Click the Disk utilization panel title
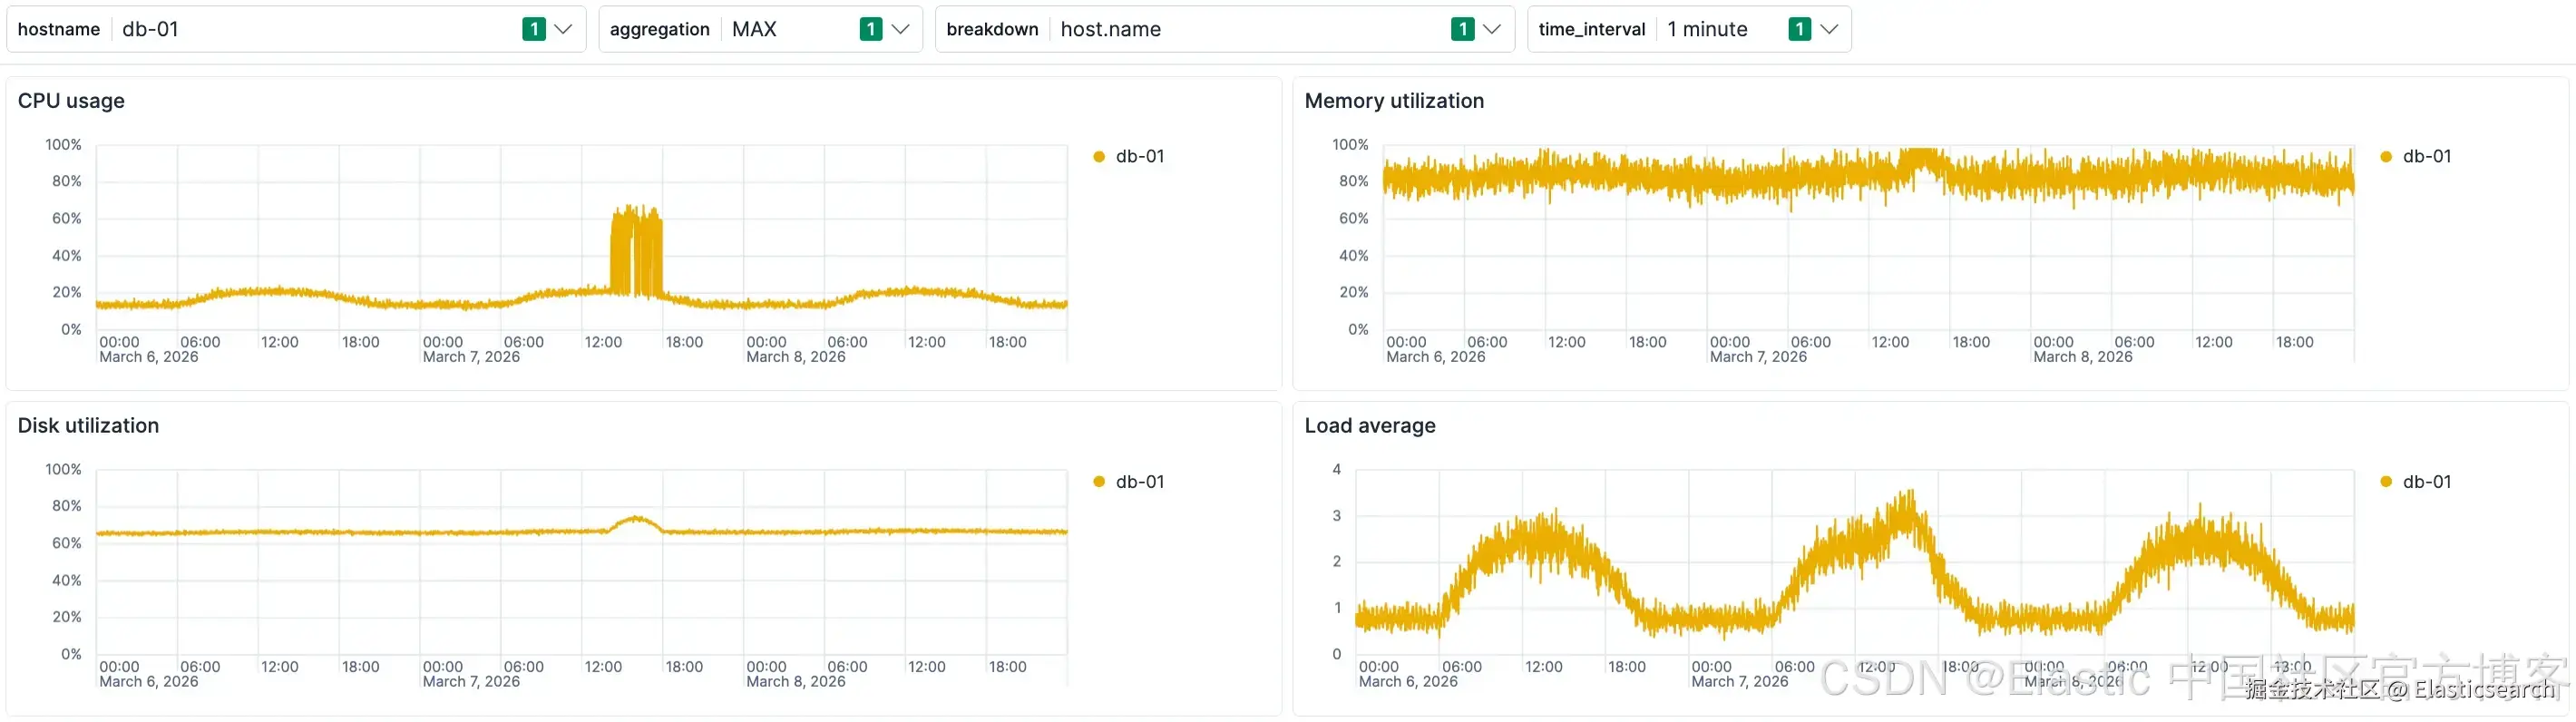This screenshot has height=722, width=2576. (88, 426)
